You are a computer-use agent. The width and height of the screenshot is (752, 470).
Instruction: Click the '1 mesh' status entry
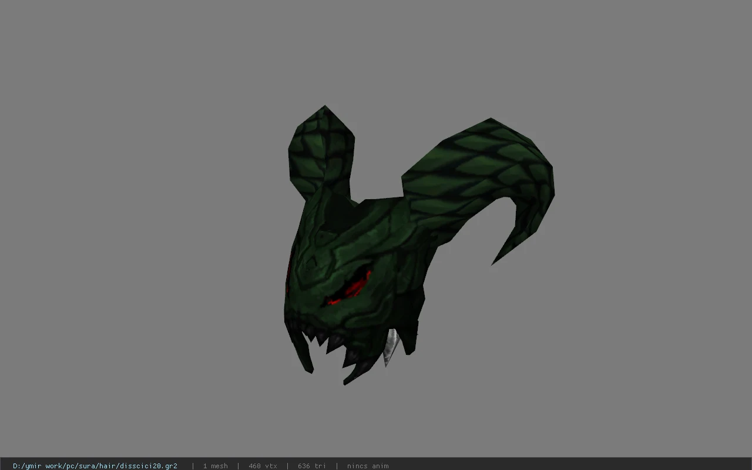216,466
